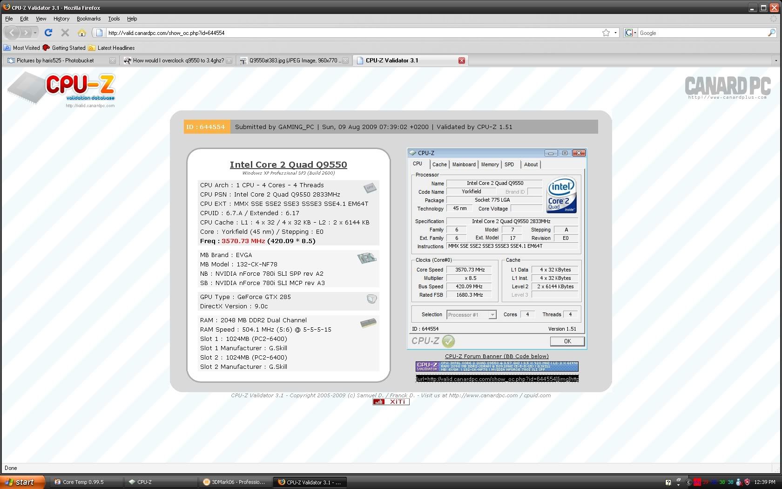The height and width of the screenshot is (489, 782).
Task: Close the Photobucket tab
Action: (112, 61)
